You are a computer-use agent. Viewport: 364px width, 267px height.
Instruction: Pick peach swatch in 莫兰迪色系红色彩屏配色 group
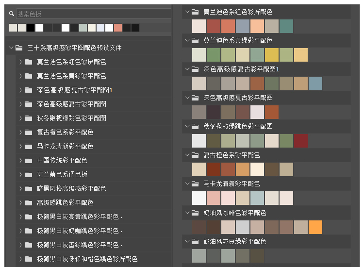coord(257,26)
